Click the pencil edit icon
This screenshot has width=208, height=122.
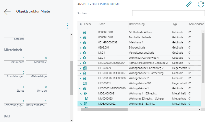click(189, 5)
